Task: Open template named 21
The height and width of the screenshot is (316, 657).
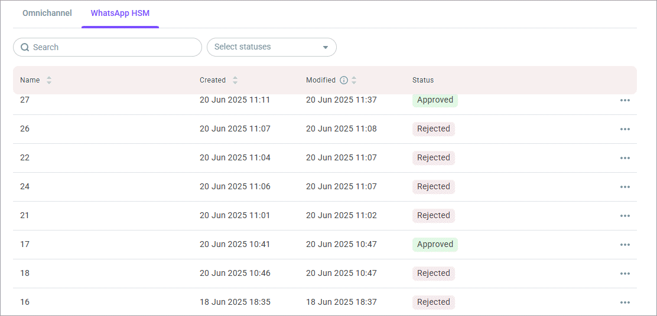Action: click(25, 216)
